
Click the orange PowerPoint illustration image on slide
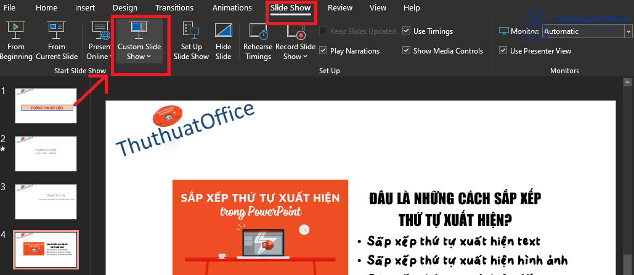260,228
